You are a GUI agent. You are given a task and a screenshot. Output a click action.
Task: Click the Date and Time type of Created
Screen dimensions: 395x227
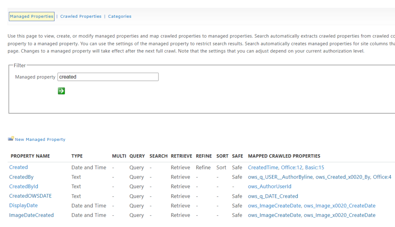point(89,167)
